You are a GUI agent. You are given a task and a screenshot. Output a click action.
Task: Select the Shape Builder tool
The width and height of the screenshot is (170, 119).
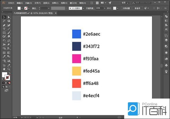point(4,48)
